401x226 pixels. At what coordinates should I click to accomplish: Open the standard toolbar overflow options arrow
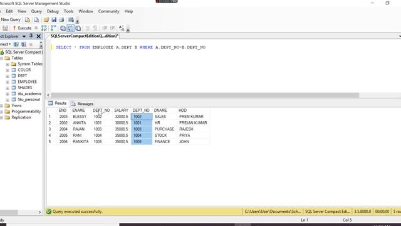[x=77, y=21]
